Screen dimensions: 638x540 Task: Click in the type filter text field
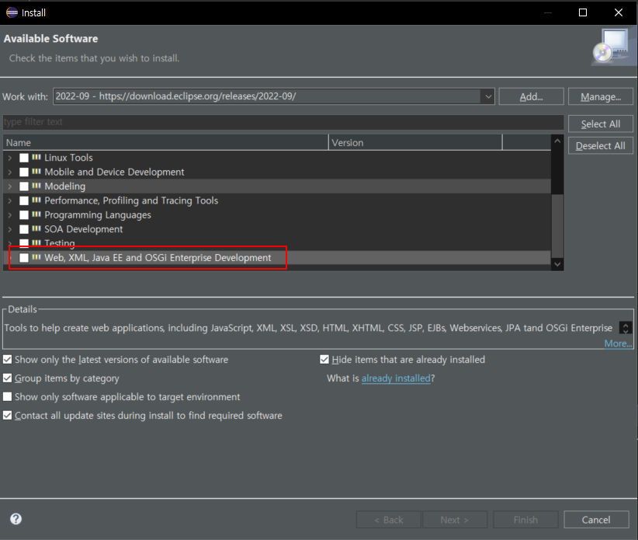click(x=283, y=122)
